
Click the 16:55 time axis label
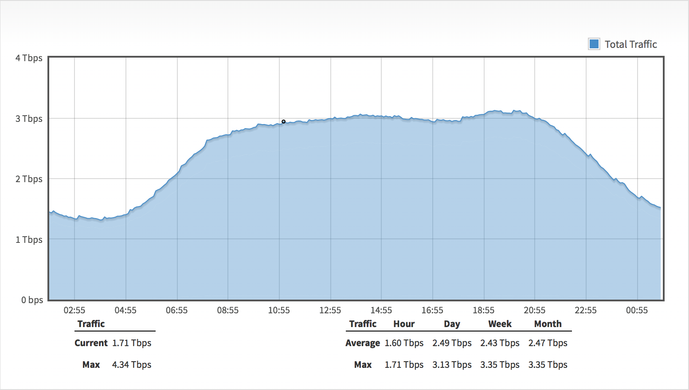point(432,310)
